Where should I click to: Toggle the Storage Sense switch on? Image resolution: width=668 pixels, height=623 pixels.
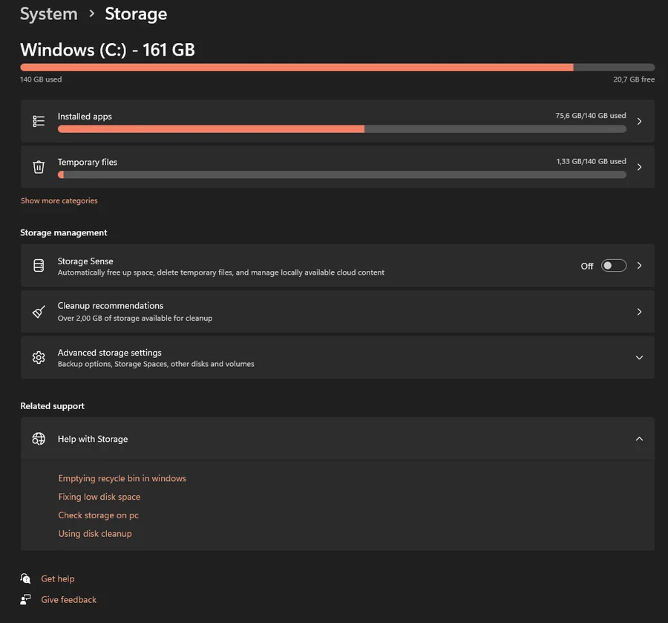[614, 266]
